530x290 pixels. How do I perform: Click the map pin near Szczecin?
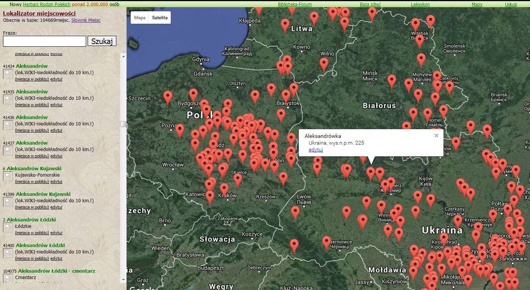[x=168, y=98]
